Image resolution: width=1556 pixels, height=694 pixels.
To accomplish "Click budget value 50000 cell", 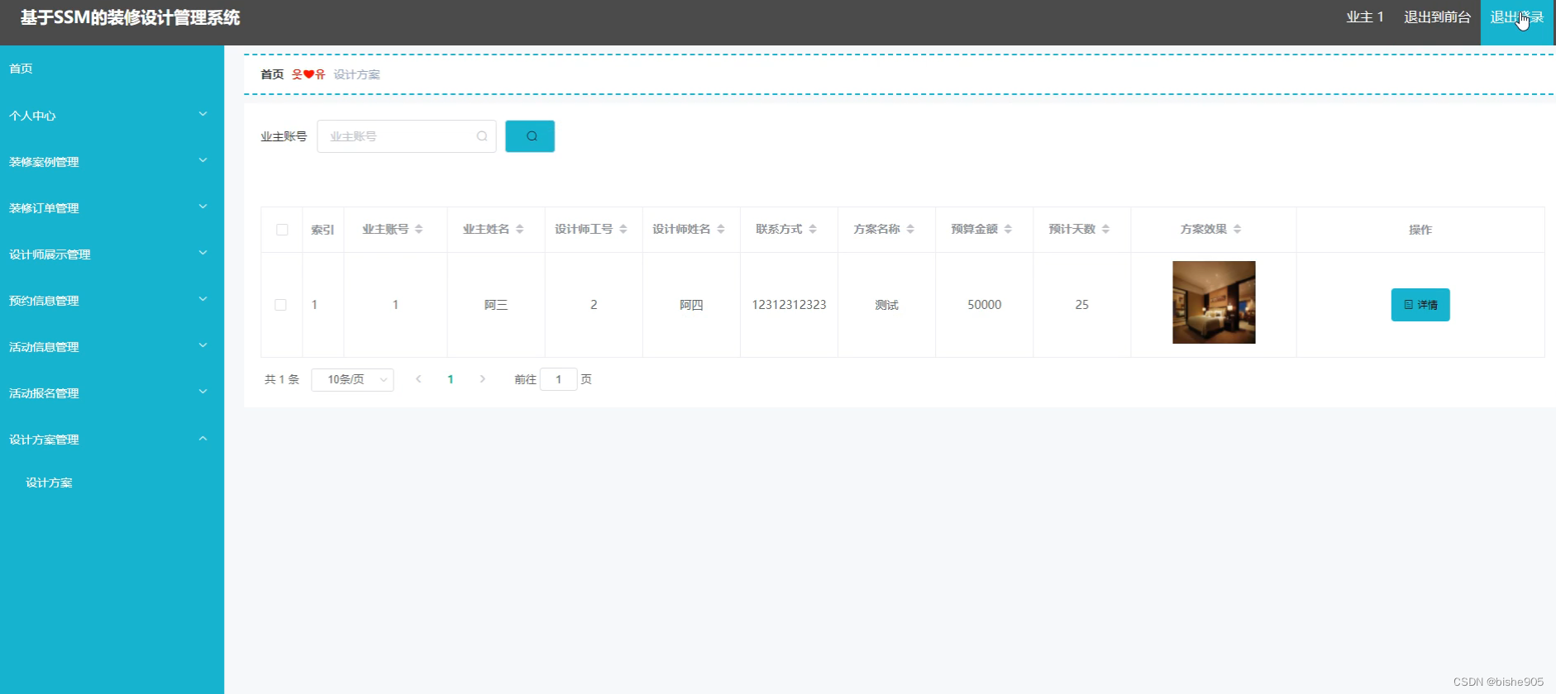I will tap(984, 305).
